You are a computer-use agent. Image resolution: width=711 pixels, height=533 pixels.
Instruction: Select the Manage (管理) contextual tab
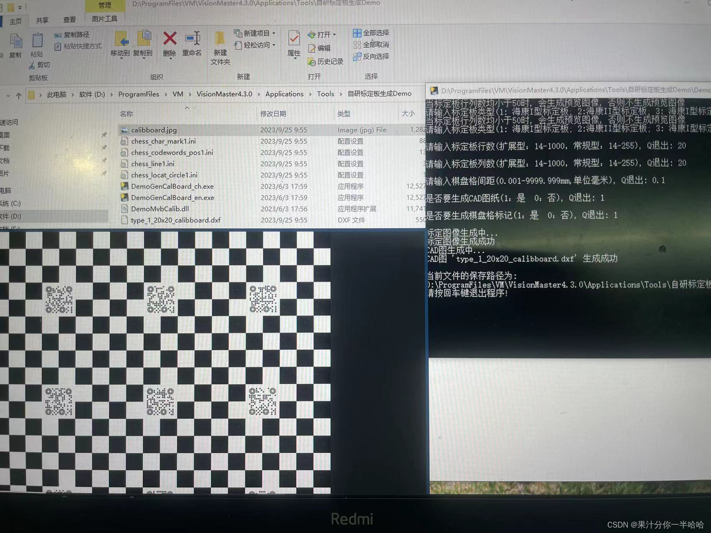point(105,5)
